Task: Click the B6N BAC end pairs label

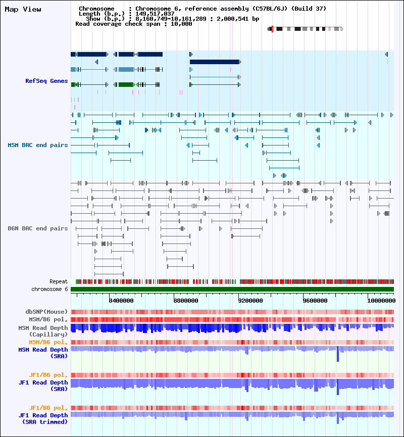Action: click(x=38, y=228)
